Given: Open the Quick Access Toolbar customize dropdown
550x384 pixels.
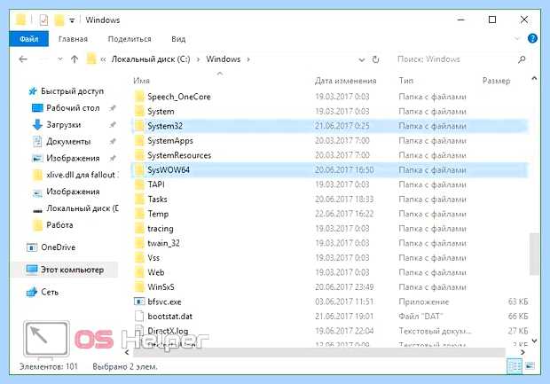Looking at the screenshot, I should [72, 20].
